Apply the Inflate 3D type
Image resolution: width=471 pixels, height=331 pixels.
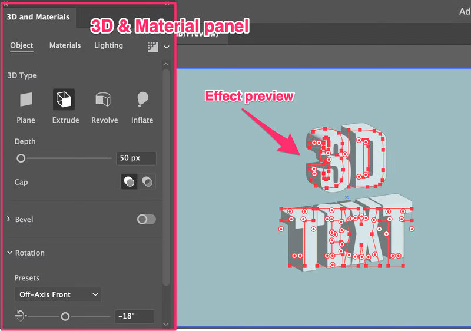[142, 100]
